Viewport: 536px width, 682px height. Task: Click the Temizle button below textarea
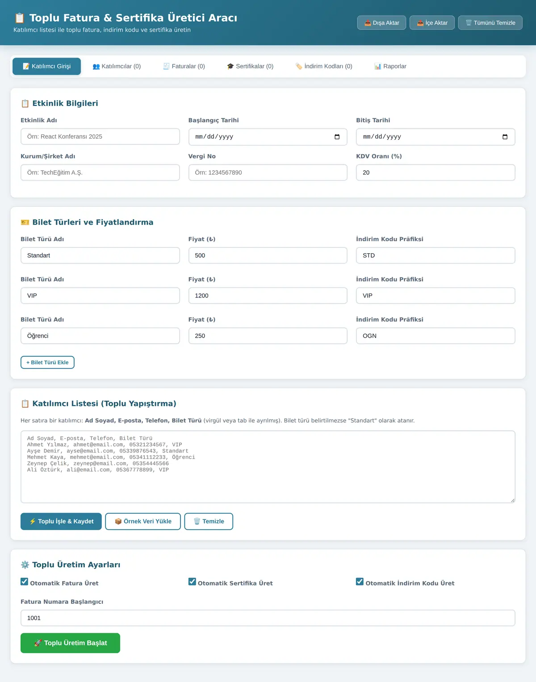tap(209, 521)
